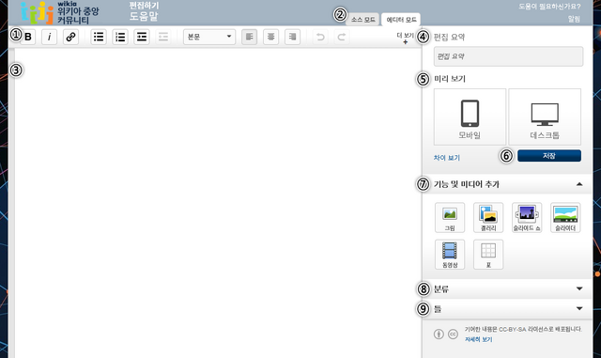Create a numbered list
601x358 pixels.
[x=120, y=37]
